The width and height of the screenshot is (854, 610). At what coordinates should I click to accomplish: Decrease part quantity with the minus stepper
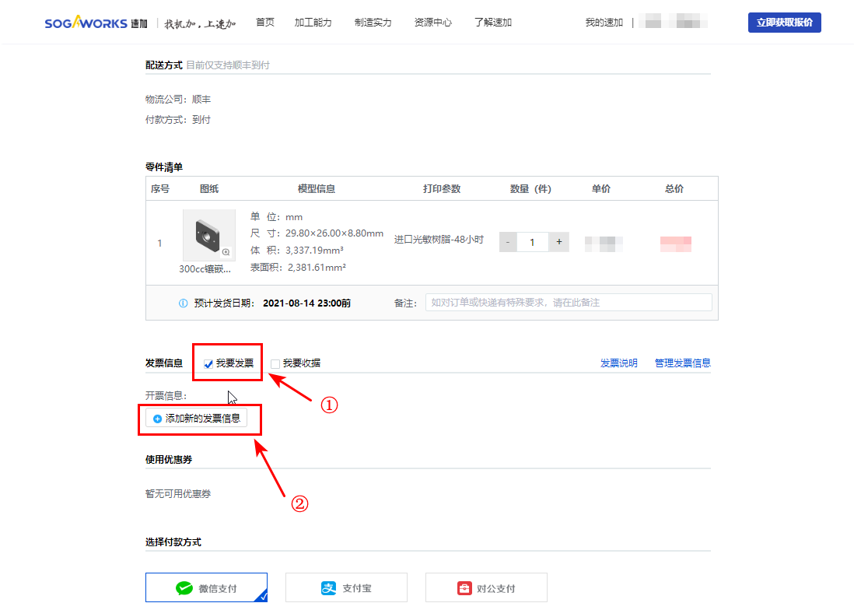[507, 242]
